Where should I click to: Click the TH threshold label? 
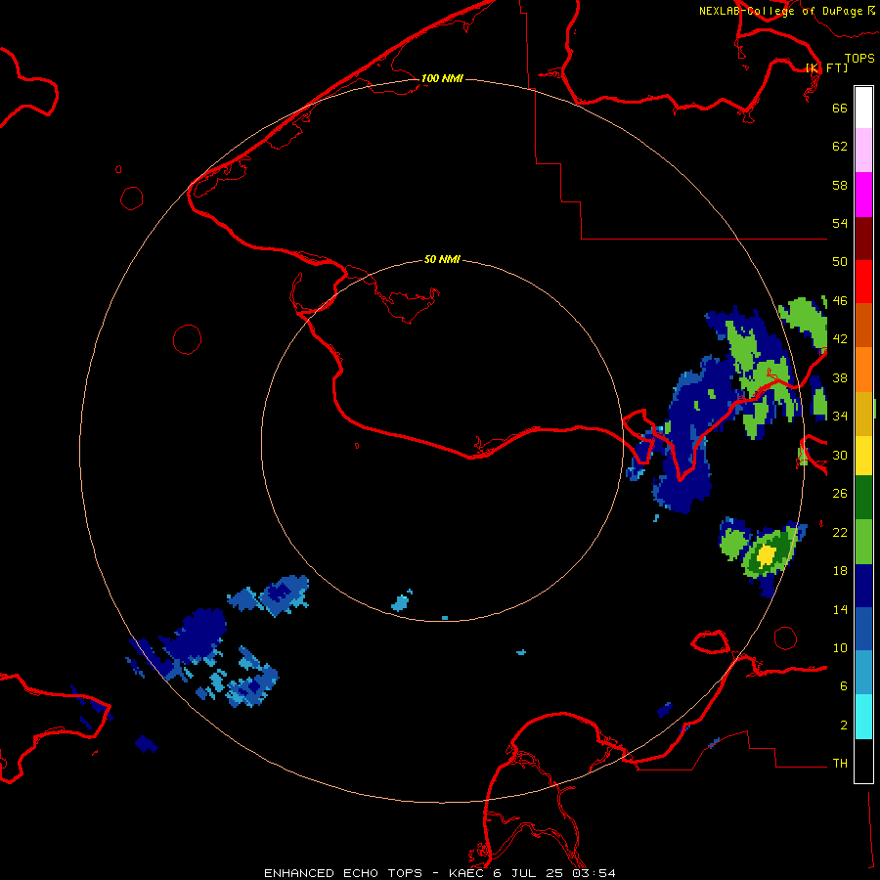click(840, 764)
